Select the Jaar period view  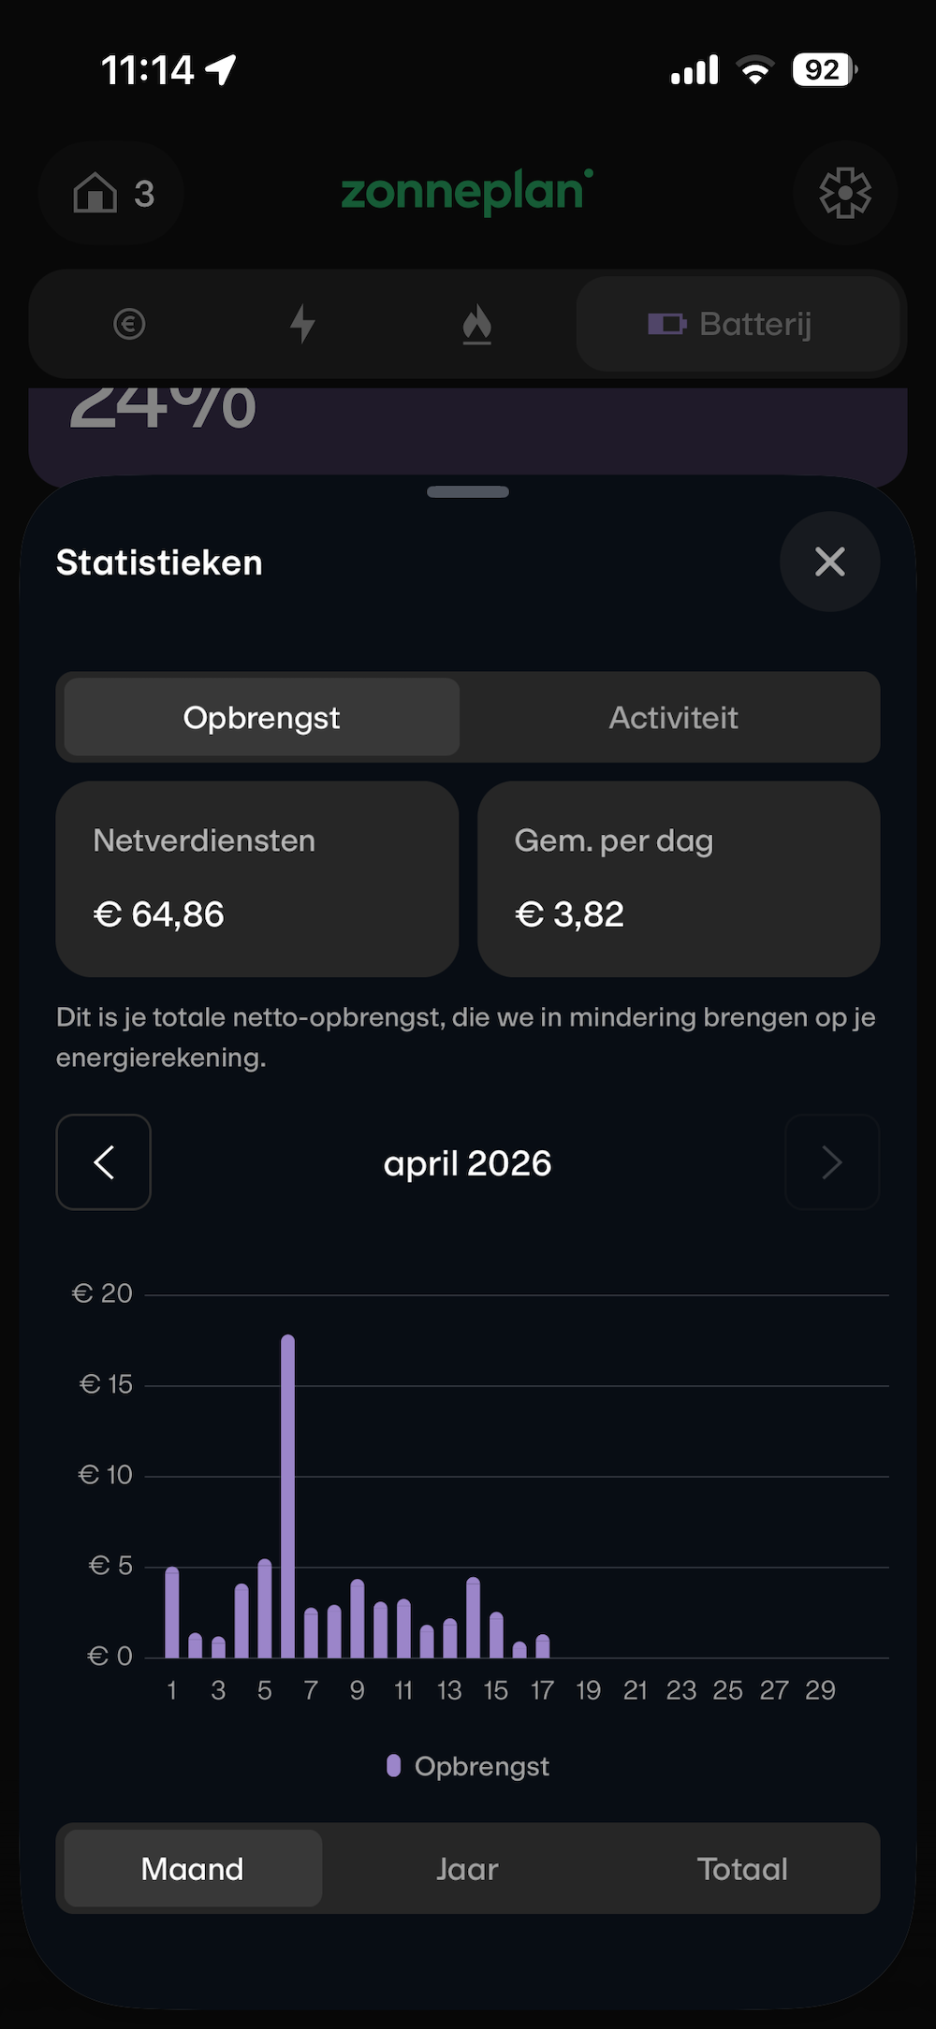[x=467, y=1869]
